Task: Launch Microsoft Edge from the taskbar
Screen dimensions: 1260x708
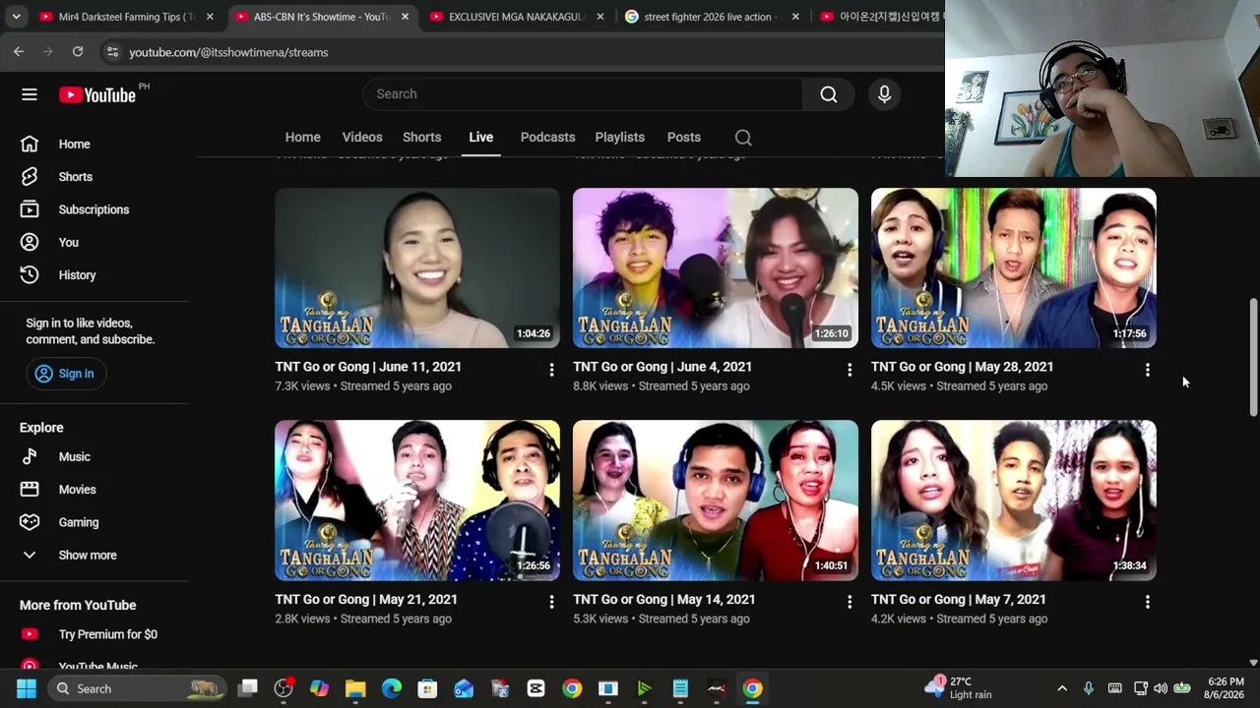Action: point(392,688)
